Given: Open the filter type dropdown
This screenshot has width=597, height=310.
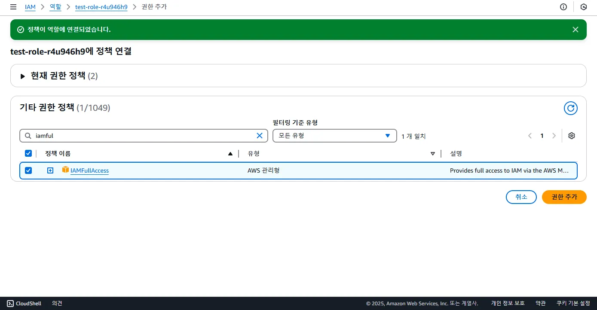Looking at the screenshot, I should pyautogui.click(x=334, y=136).
